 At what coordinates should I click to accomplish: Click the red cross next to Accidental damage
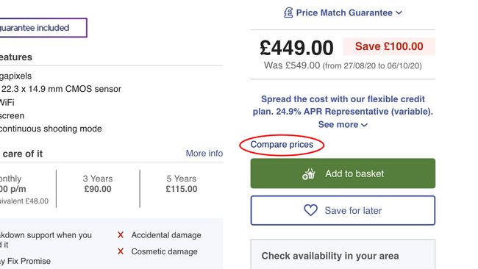121,235
